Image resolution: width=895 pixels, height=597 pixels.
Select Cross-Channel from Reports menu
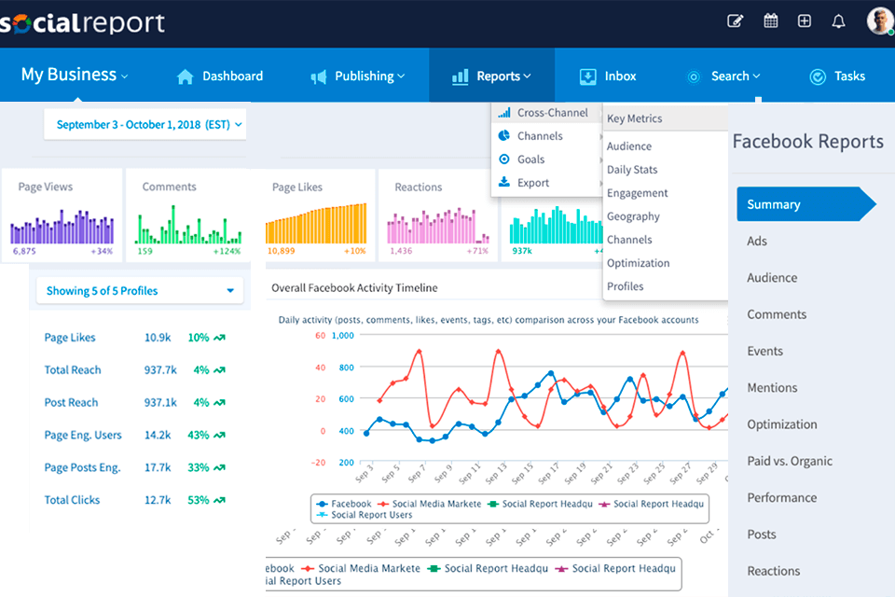click(x=552, y=113)
